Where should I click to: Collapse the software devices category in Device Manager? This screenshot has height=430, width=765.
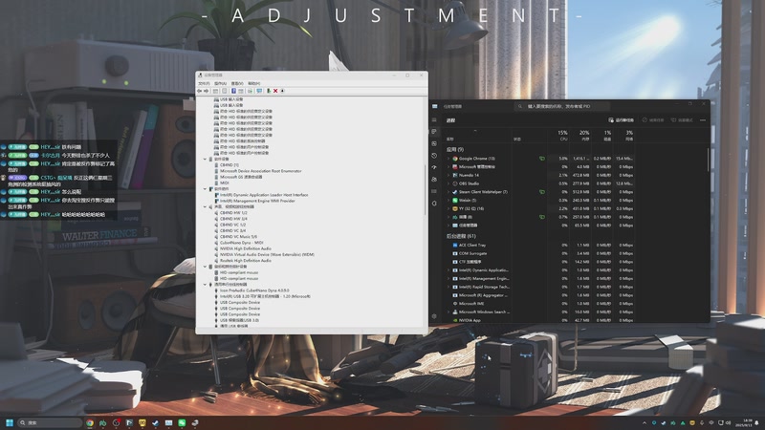click(205, 159)
